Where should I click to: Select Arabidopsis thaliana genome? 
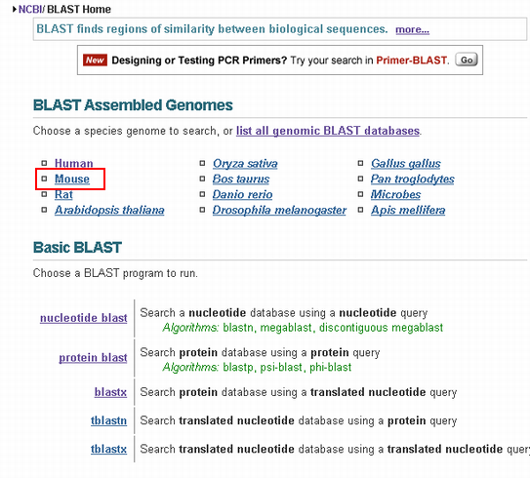(x=109, y=210)
